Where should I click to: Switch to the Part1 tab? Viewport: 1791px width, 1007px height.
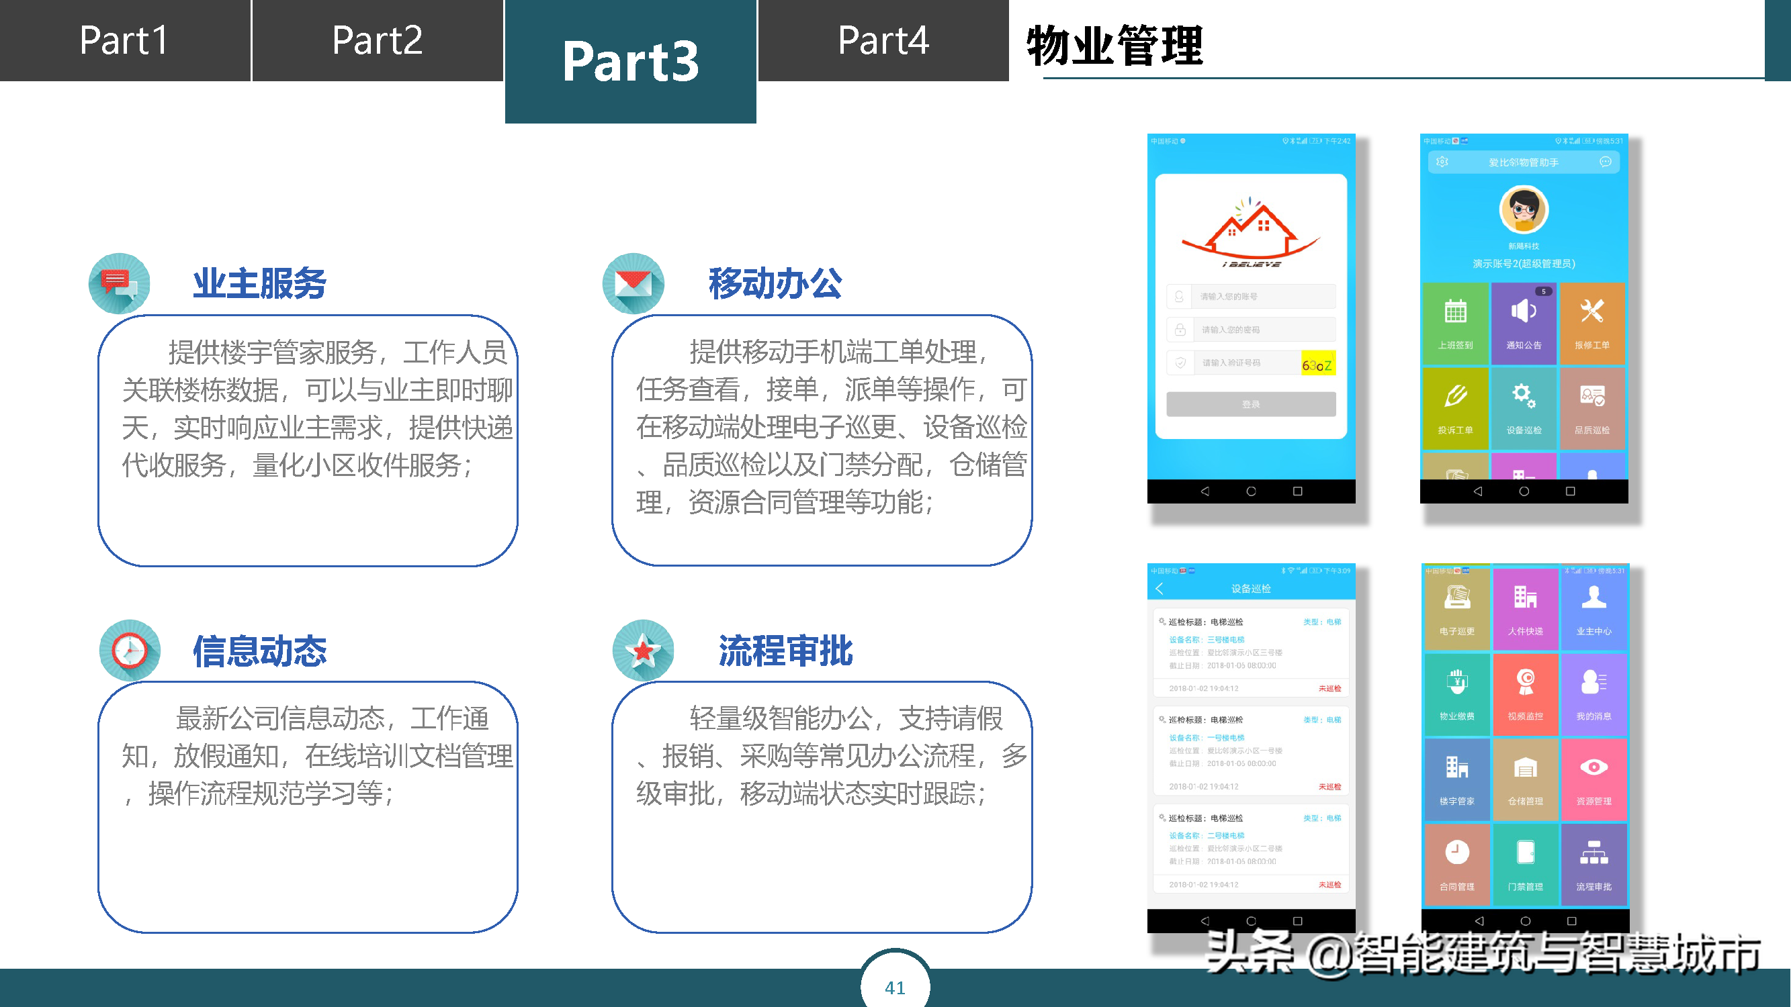tap(124, 40)
